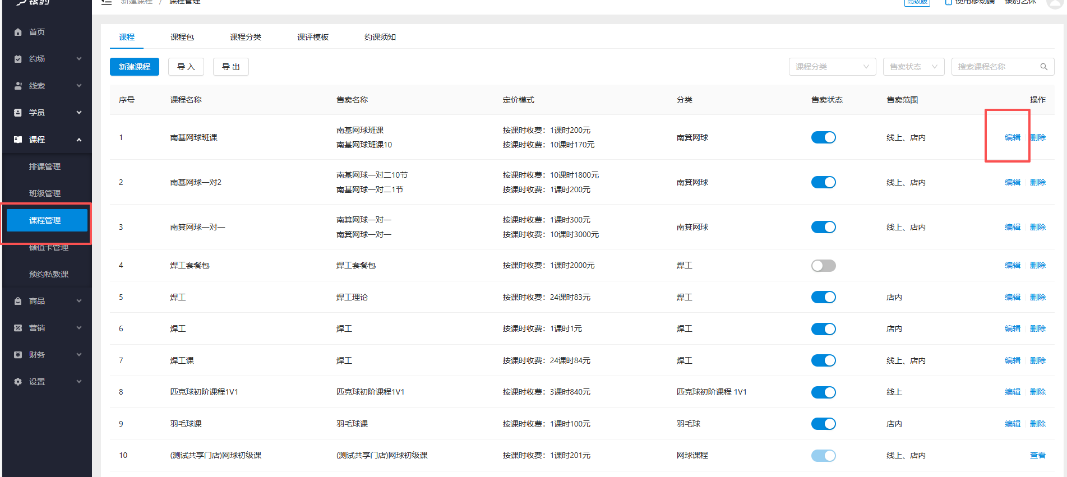Viewport: 1067px width, 477px height.
Task: Toggle sale status for 南基网球班课
Action: click(x=823, y=137)
